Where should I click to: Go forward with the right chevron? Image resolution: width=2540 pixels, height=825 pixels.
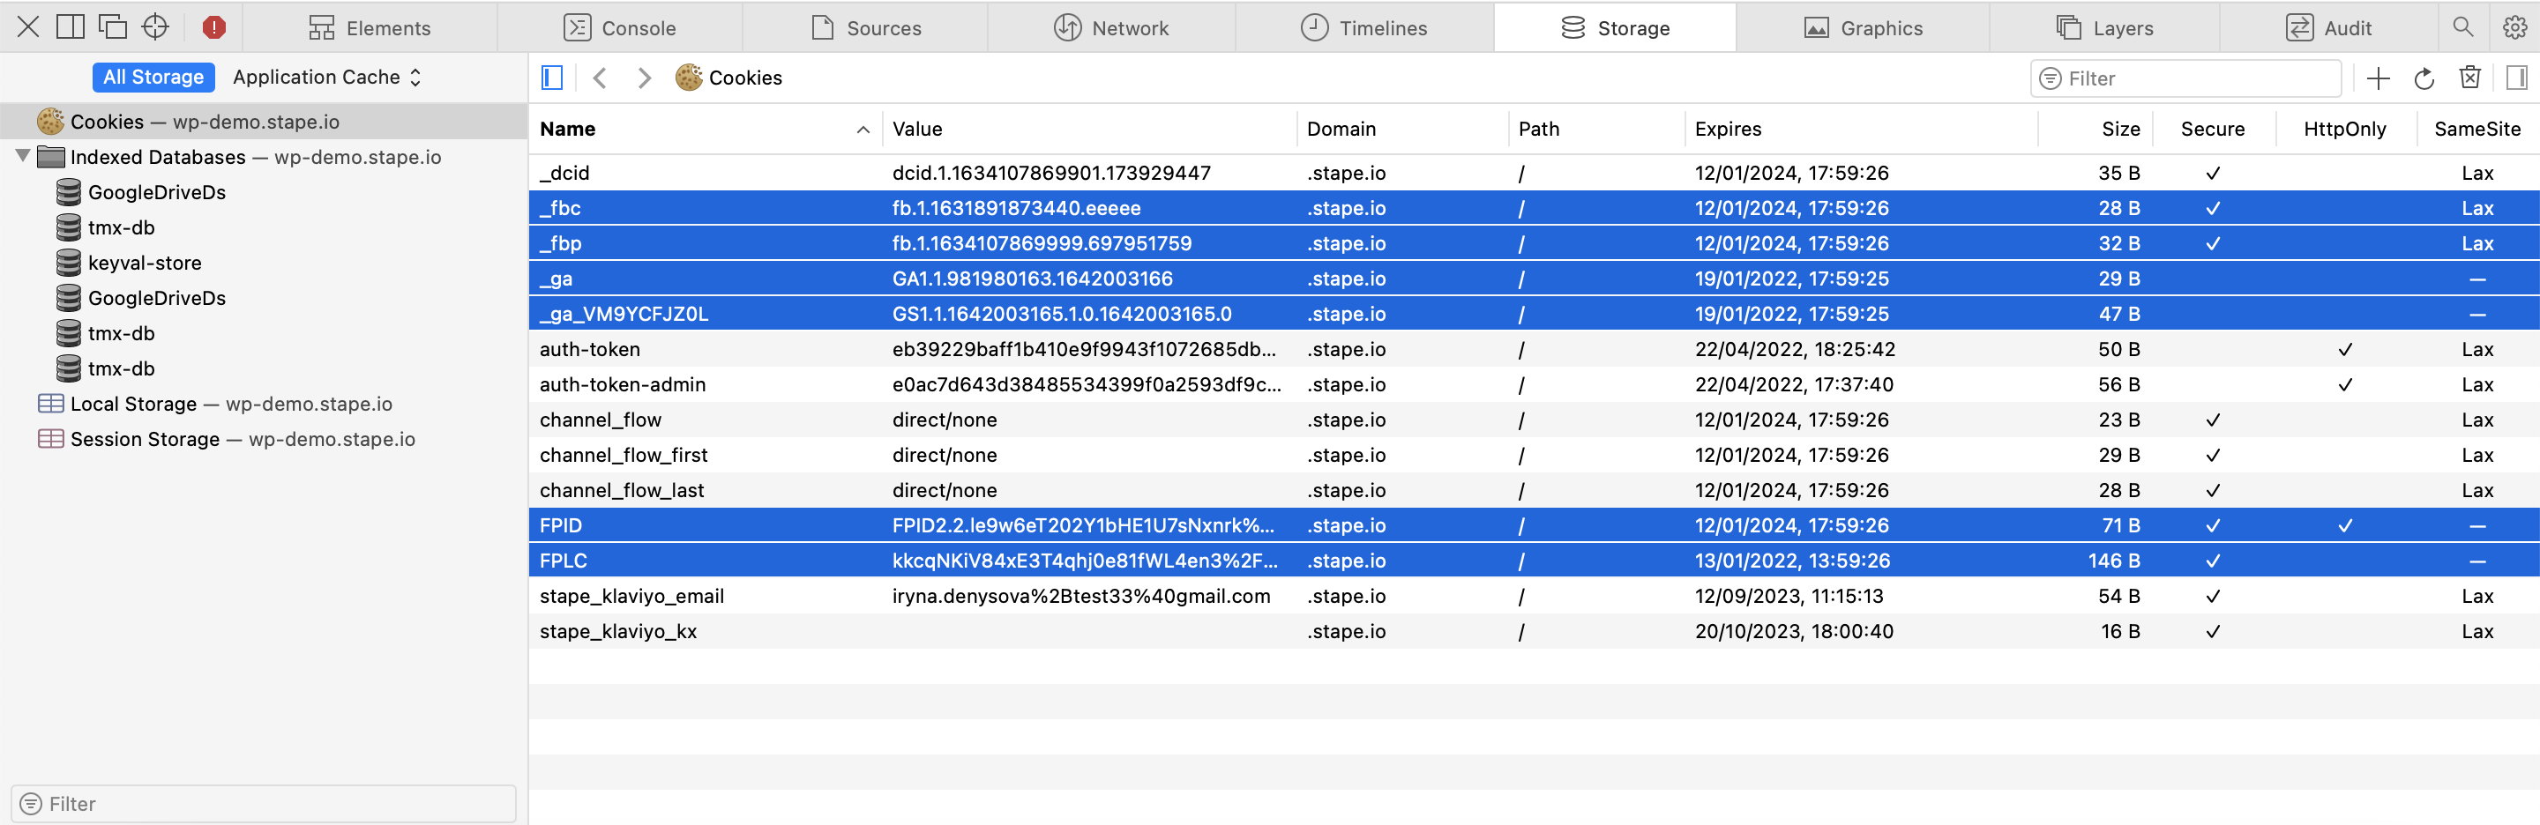coord(644,77)
